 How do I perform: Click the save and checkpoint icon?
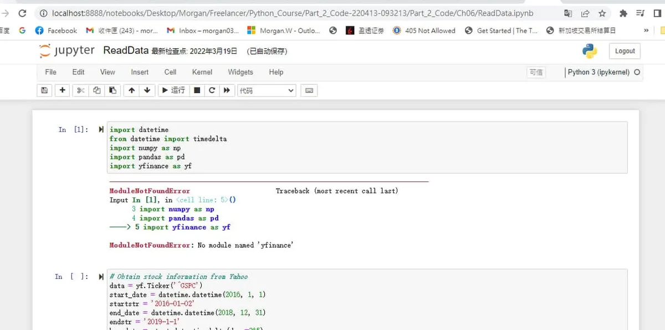pyautogui.click(x=44, y=90)
